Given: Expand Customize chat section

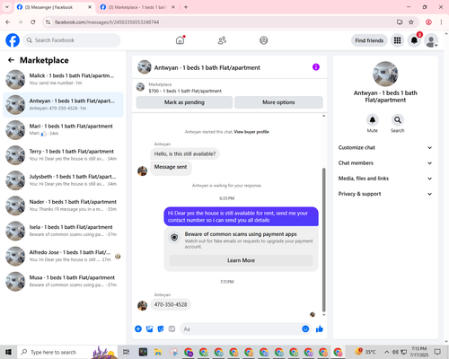Looking at the screenshot, I should 385,147.
